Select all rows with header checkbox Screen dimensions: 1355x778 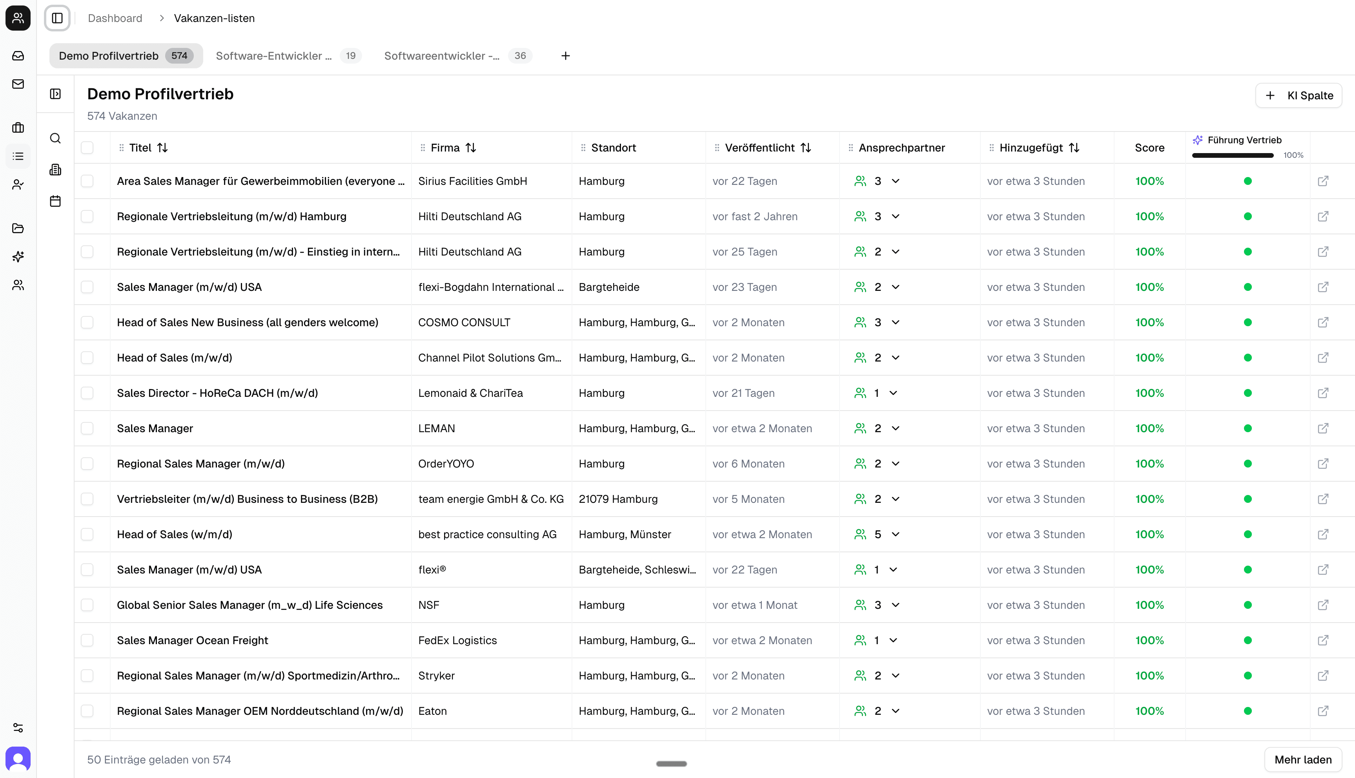tap(87, 148)
